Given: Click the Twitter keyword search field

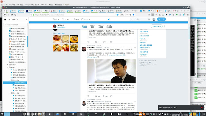Looking at the screenshot, I should pos(140,19).
